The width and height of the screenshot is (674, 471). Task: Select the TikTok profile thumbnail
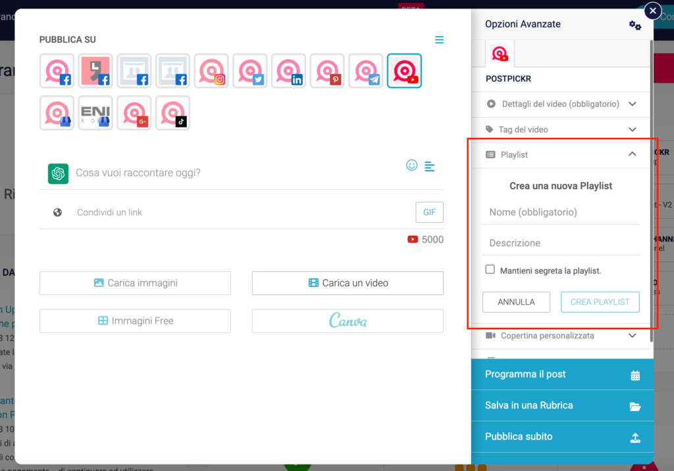tap(173, 113)
